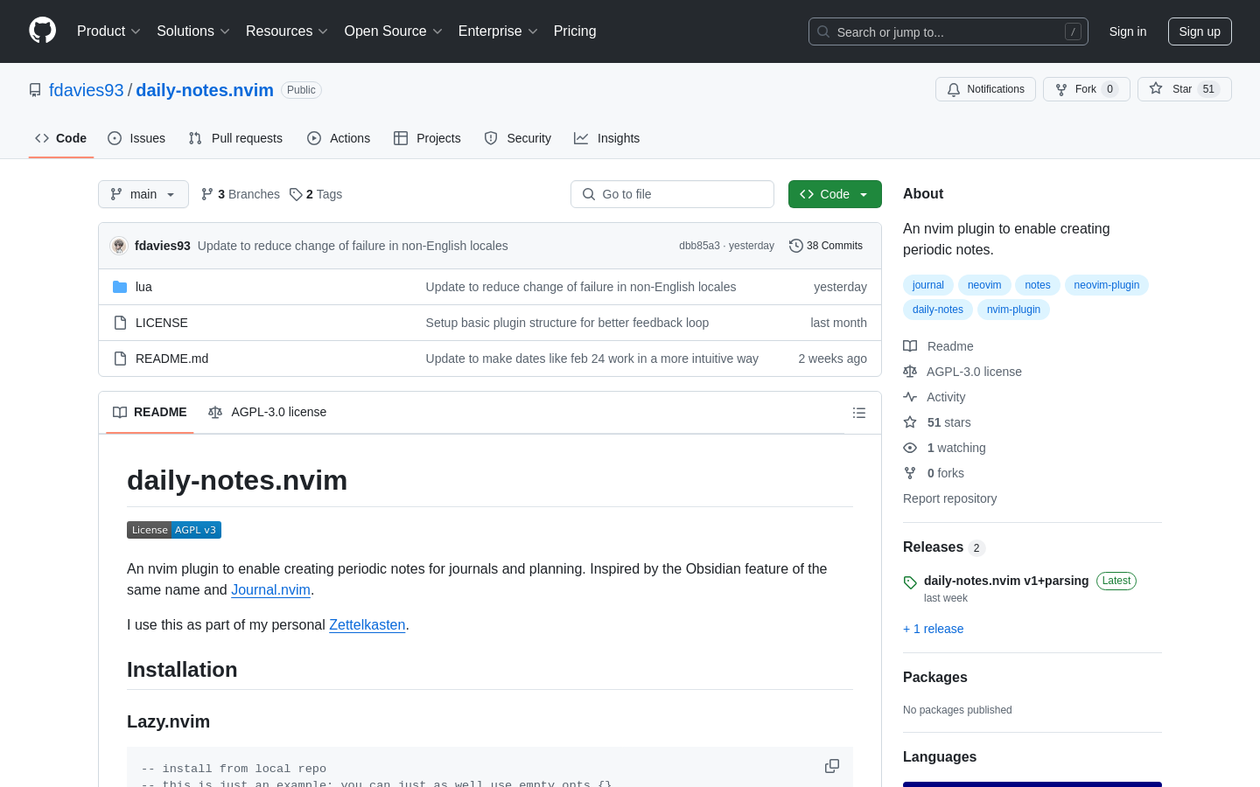The image size is (1260, 787).
Task: Open the Journal.nvim link
Action: (x=270, y=589)
